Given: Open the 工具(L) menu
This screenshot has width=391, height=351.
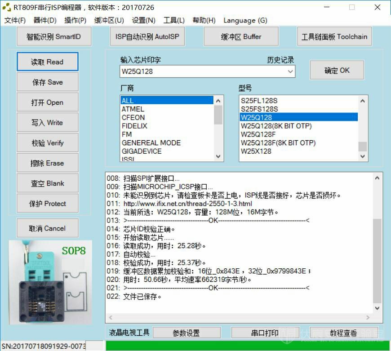Looking at the screenshot, I should [x=174, y=20].
